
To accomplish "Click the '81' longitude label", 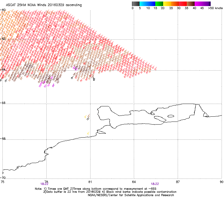I will (90, 182).
